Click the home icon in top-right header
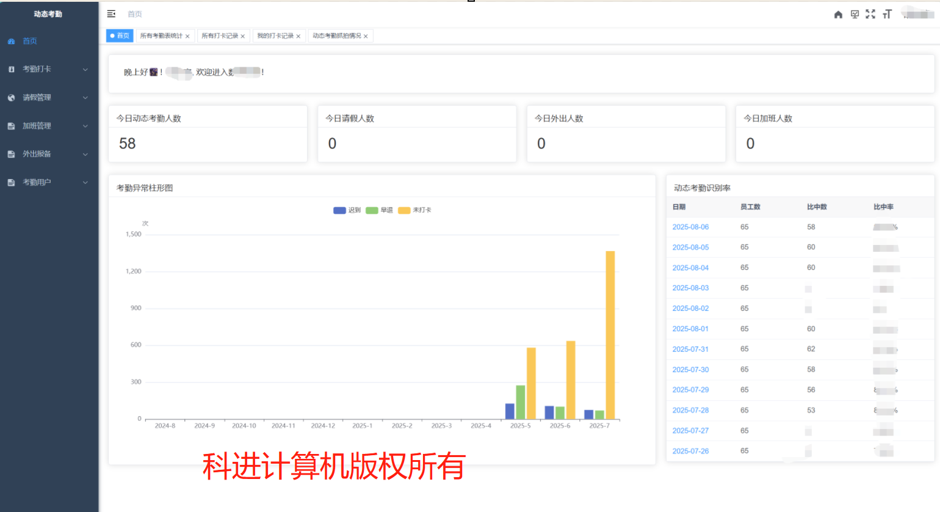The image size is (940, 512). 838,14
